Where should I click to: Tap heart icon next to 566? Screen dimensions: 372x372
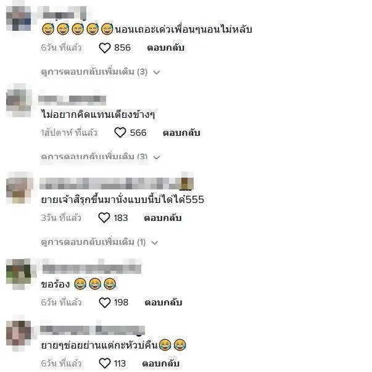pos(120,133)
